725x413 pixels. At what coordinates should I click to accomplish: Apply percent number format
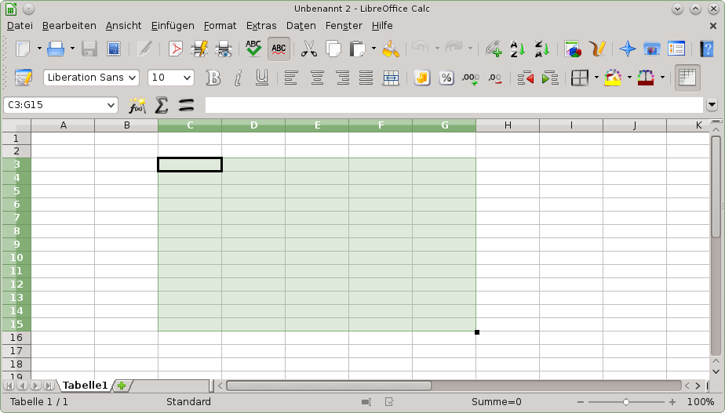pos(446,78)
